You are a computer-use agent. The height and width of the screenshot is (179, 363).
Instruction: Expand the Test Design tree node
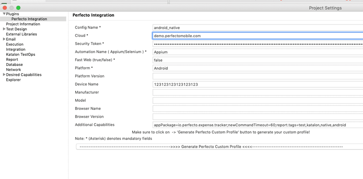tap(4, 29)
